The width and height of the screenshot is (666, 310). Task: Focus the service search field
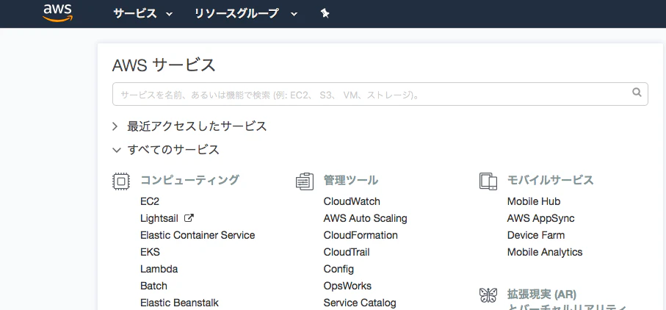(380, 94)
